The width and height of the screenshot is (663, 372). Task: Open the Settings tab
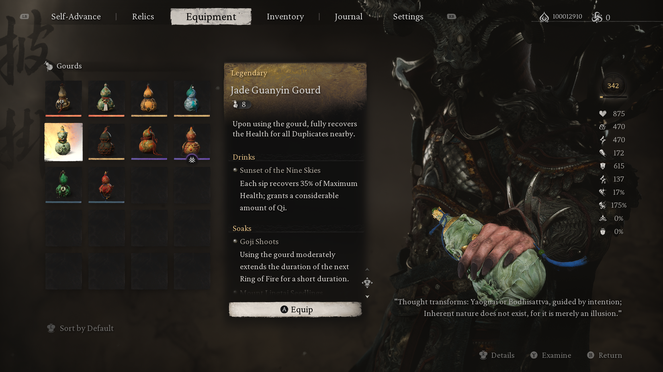(x=408, y=16)
